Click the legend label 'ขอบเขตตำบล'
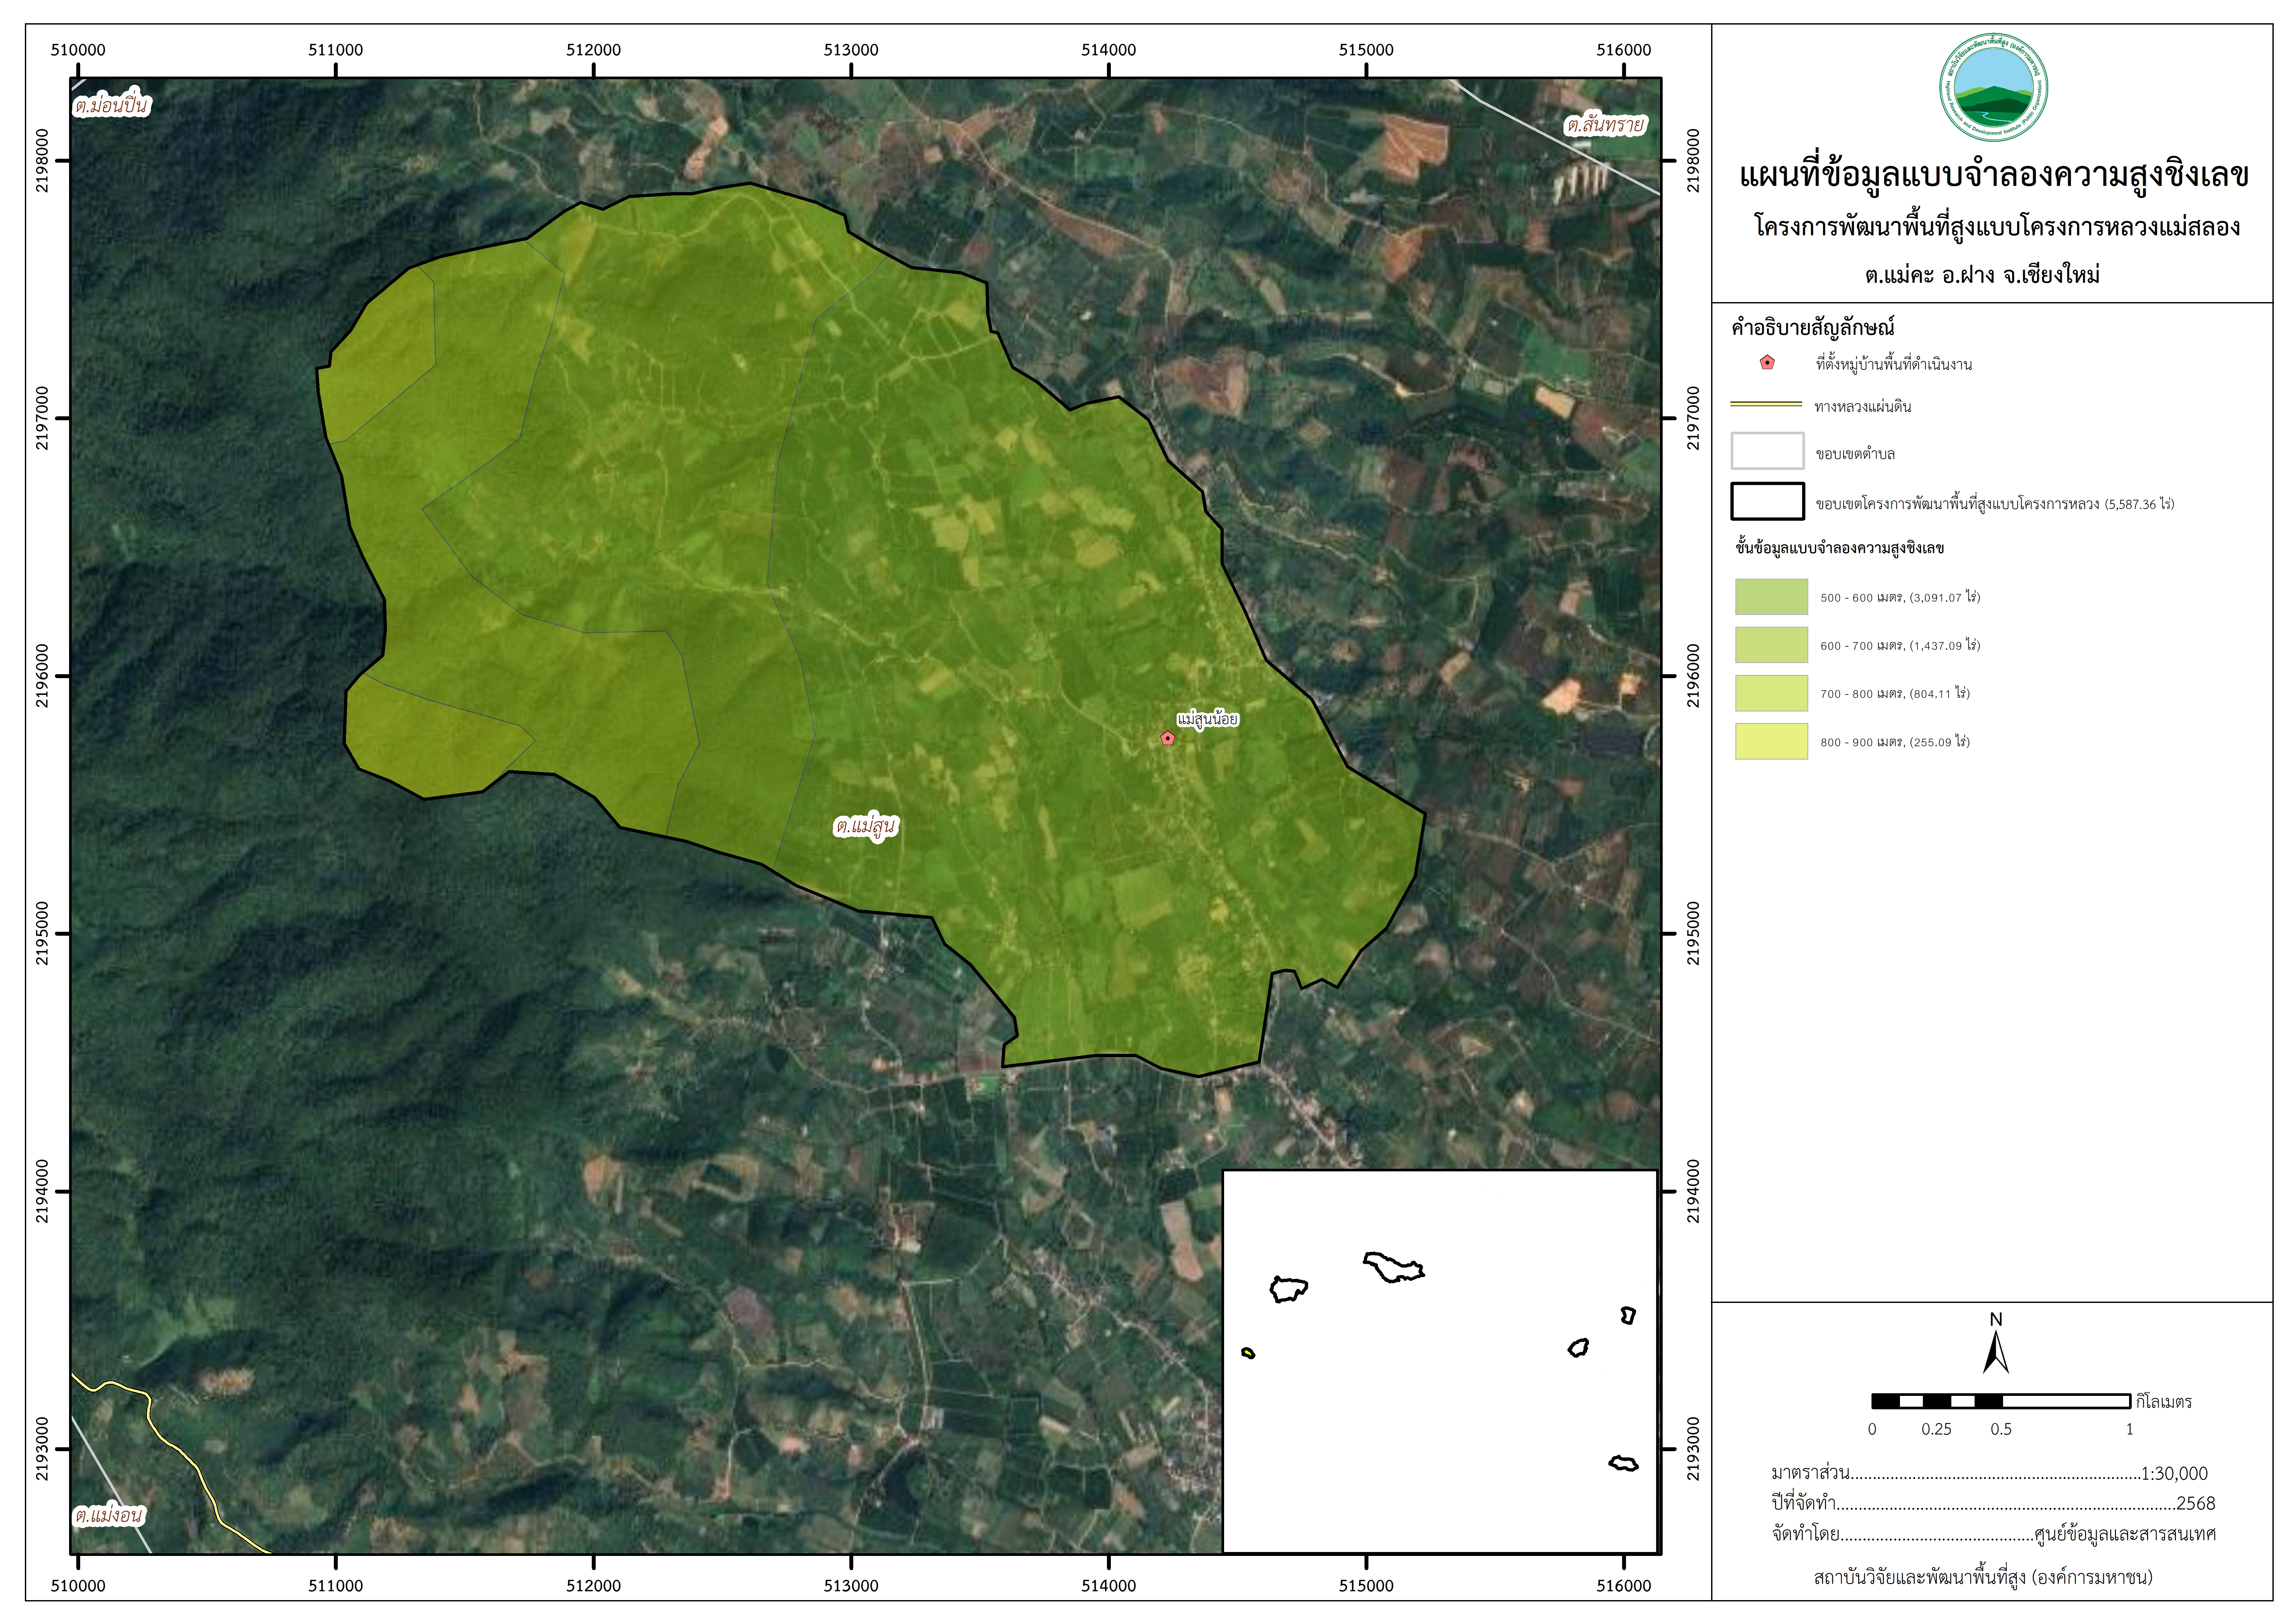2295x1624 pixels. [x=1855, y=454]
